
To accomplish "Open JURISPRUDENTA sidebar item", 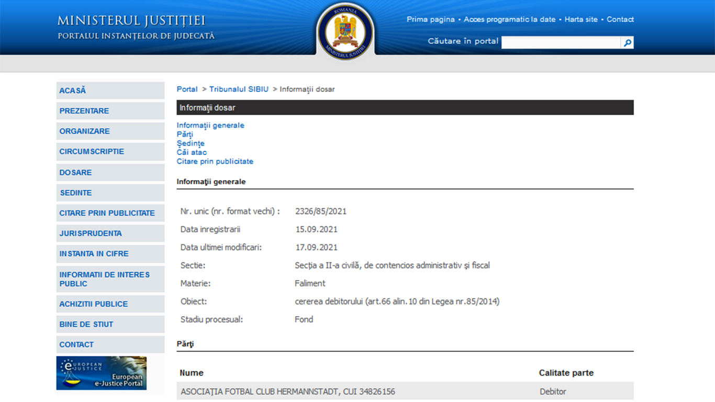I will (110, 233).
